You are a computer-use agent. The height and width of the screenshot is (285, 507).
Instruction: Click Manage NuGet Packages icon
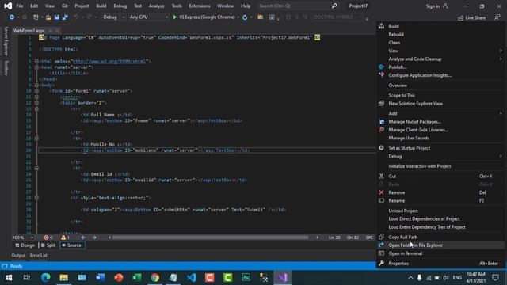382,122
